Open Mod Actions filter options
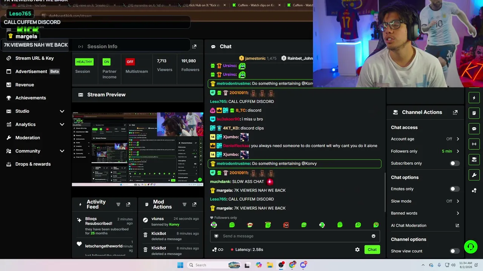Viewport: 483px width, 271px height. tap(185, 204)
